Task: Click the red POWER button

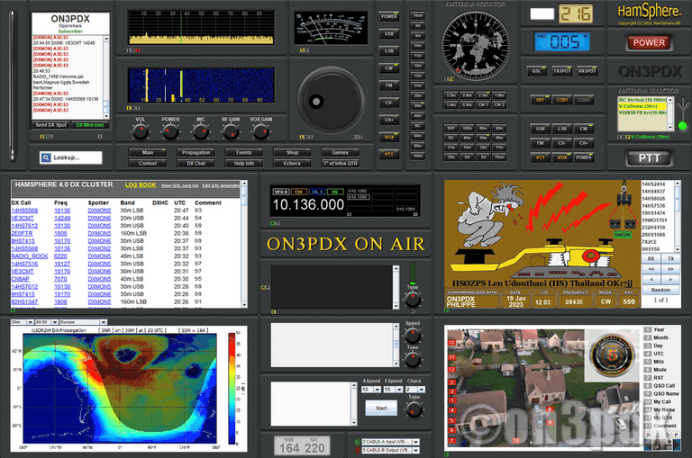Action: (x=649, y=42)
